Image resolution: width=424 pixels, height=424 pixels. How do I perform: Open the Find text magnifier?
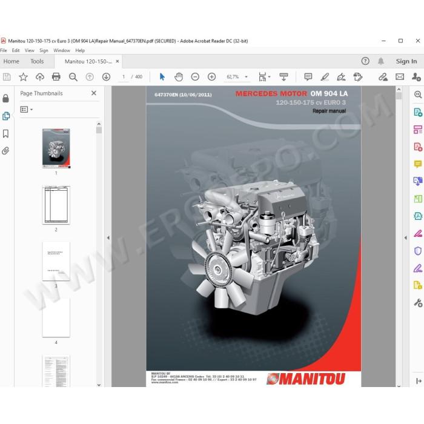pyautogui.click(x=73, y=77)
